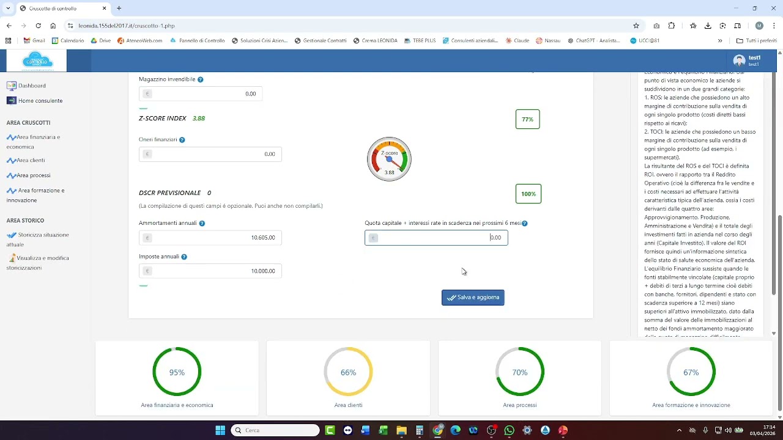Image resolution: width=783 pixels, height=440 pixels.
Task: Expand hidden bookmarks overflow chevron
Action: (x=720, y=41)
